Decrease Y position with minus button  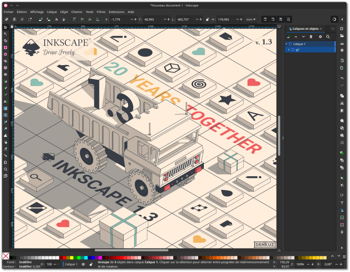(165, 19)
